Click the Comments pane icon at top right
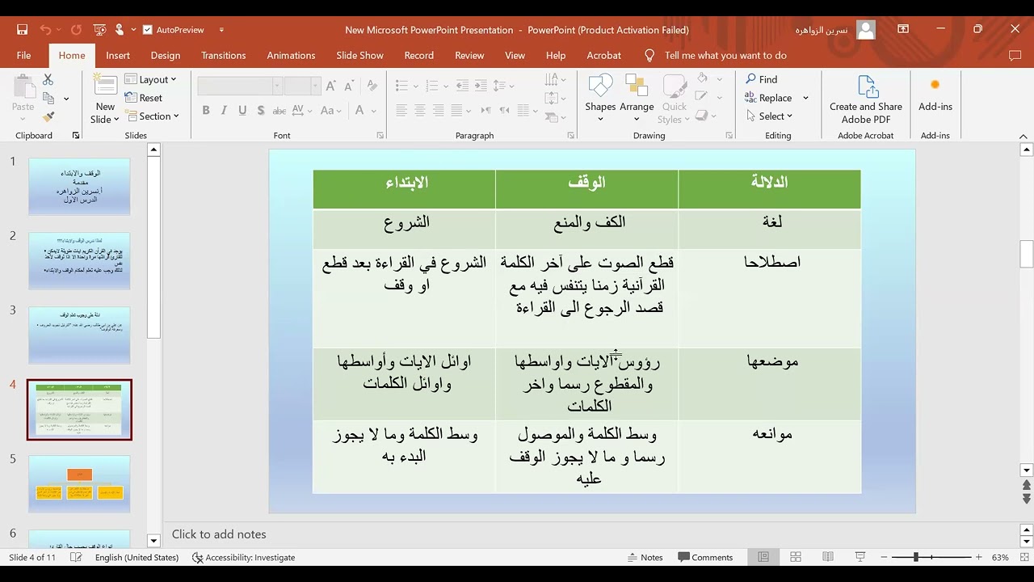This screenshot has height=582, width=1034. (x=1015, y=56)
